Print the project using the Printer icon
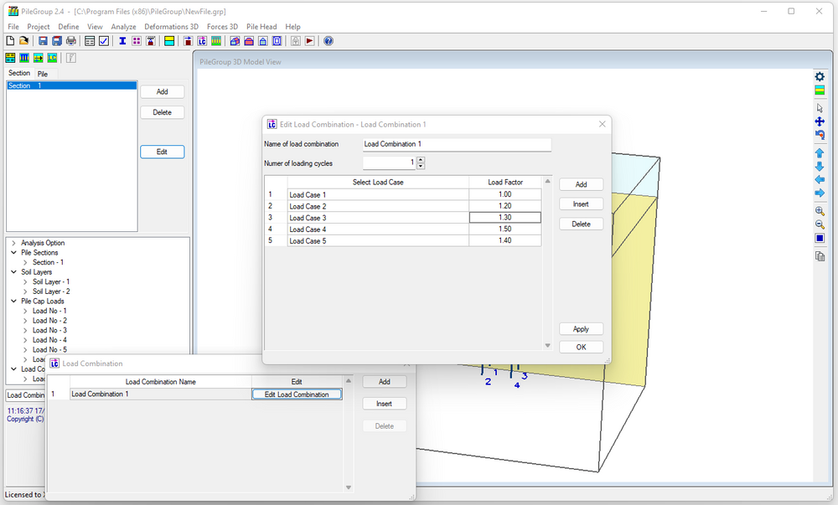838x505 pixels. click(71, 40)
